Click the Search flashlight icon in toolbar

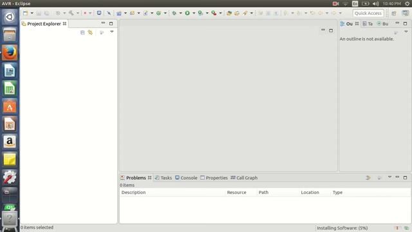point(245,13)
